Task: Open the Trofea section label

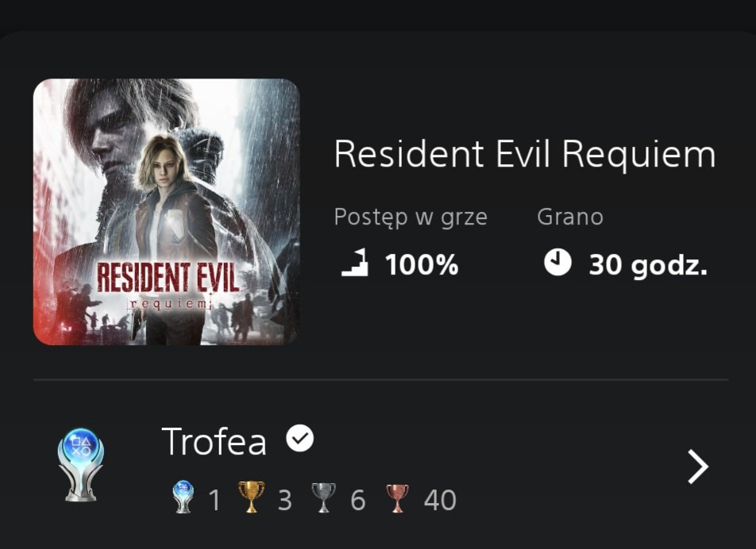Action: (x=214, y=441)
